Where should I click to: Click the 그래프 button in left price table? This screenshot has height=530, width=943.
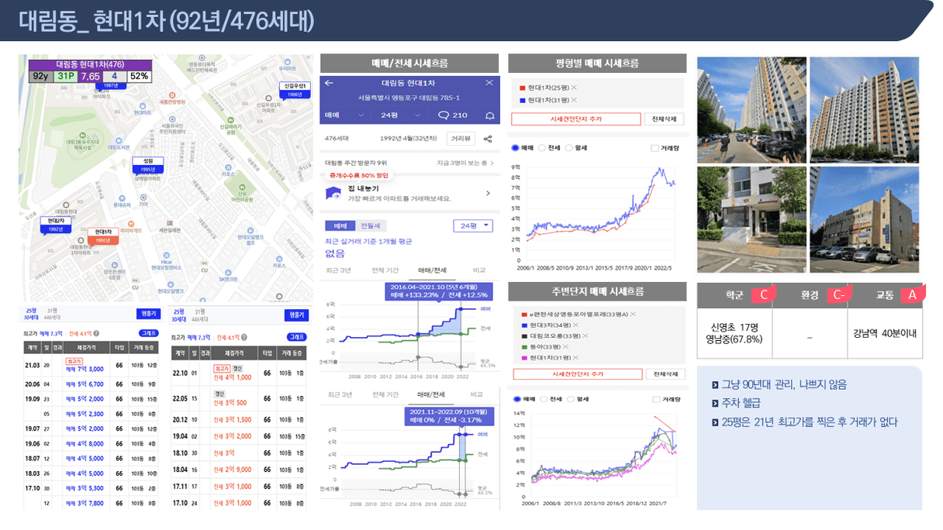point(149,333)
